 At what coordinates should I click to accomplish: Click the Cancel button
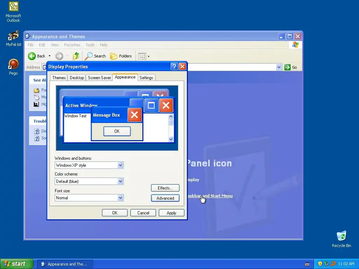[143, 213]
